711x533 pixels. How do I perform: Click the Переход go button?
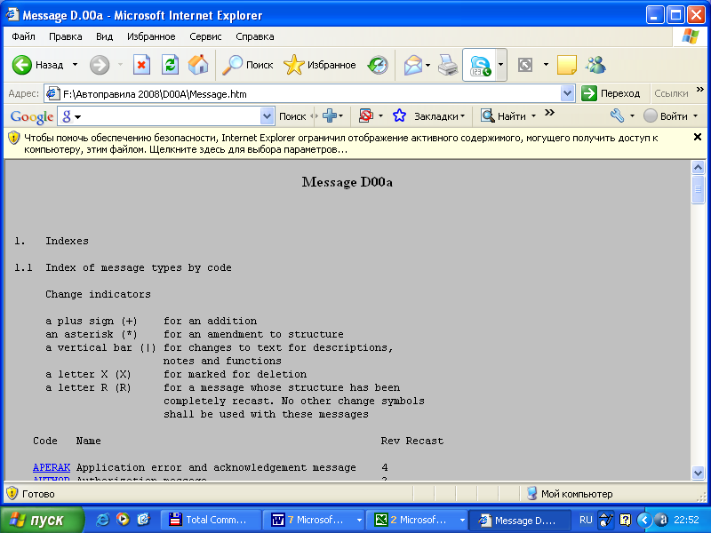[x=611, y=93]
